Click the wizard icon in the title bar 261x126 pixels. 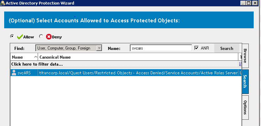[x=2, y=3]
